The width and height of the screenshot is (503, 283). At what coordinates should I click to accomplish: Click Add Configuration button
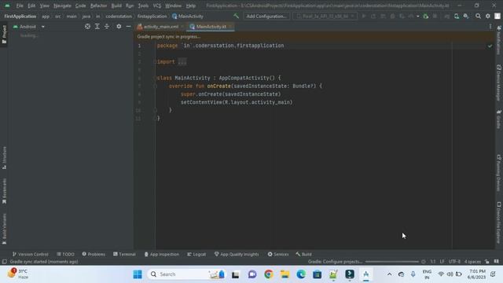click(266, 16)
